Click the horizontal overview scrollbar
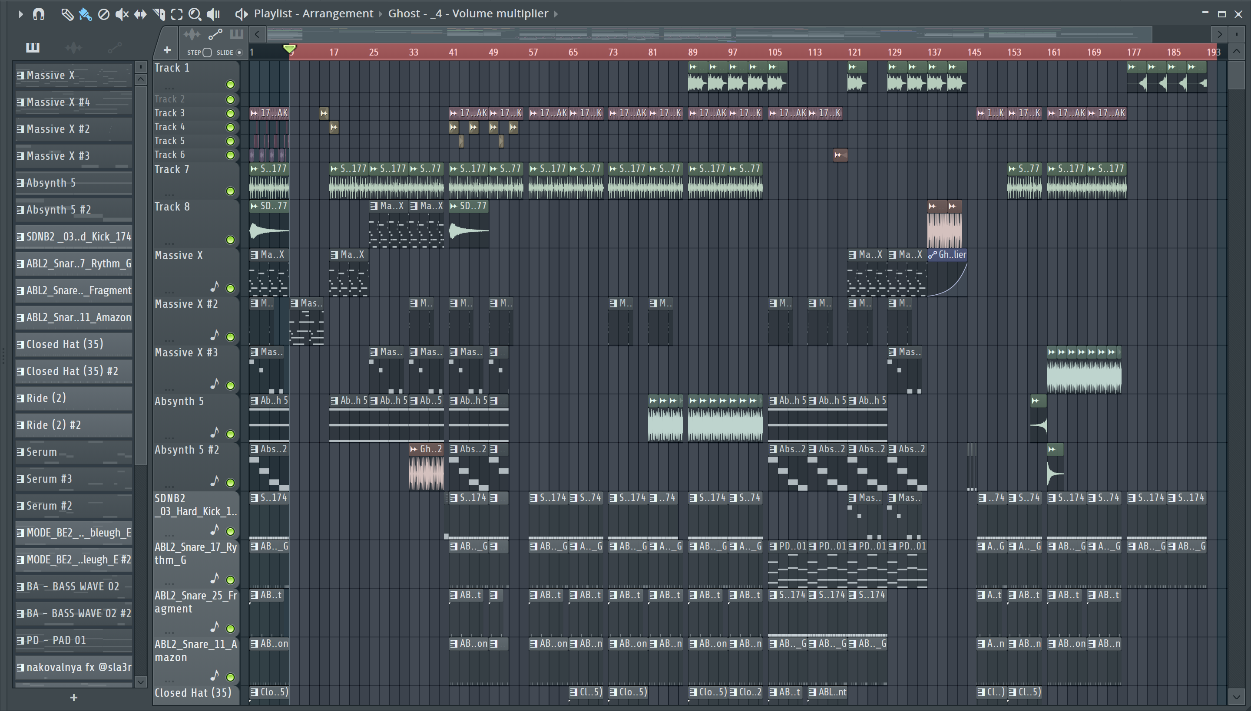 pos(708,34)
